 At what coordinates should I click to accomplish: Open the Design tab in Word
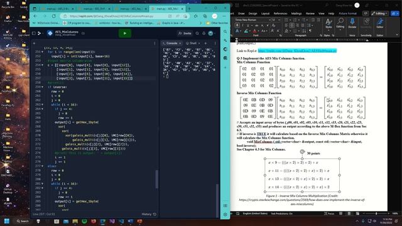coord(253,13)
